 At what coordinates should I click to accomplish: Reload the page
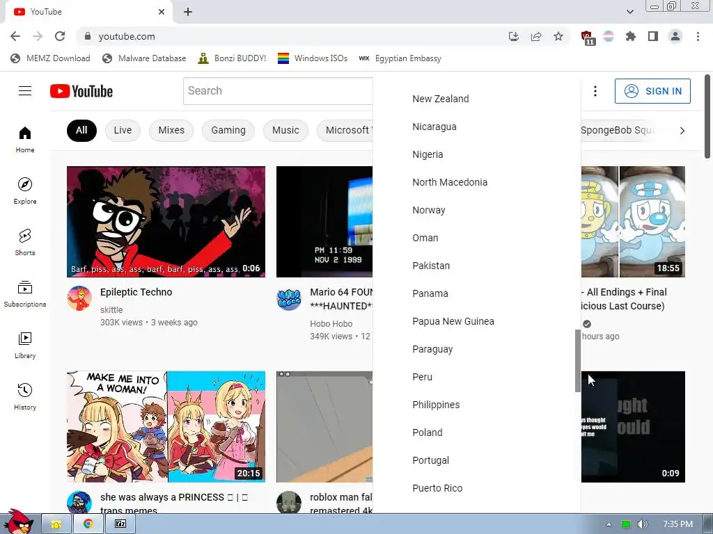click(60, 36)
